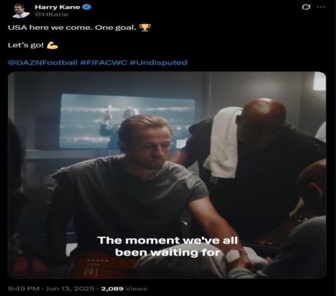Open the @DAZNFootball mention
This screenshot has width=336, height=296.
click(x=42, y=63)
